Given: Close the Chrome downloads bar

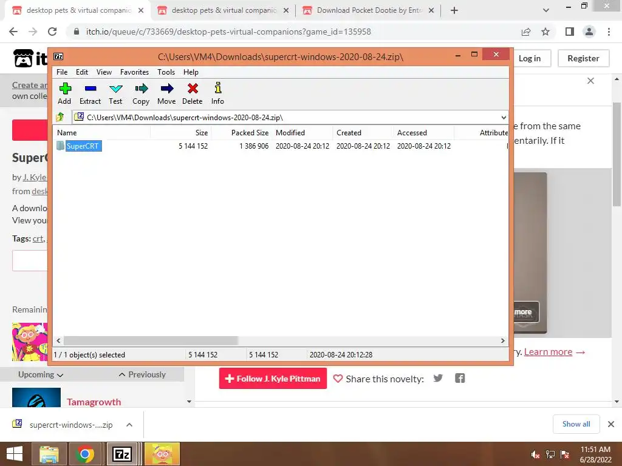Looking at the screenshot, I should tap(611, 424).
